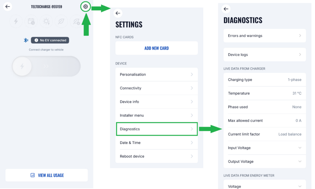
Task: Click the VIEW ALL USAGE button
Action: click(x=46, y=175)
